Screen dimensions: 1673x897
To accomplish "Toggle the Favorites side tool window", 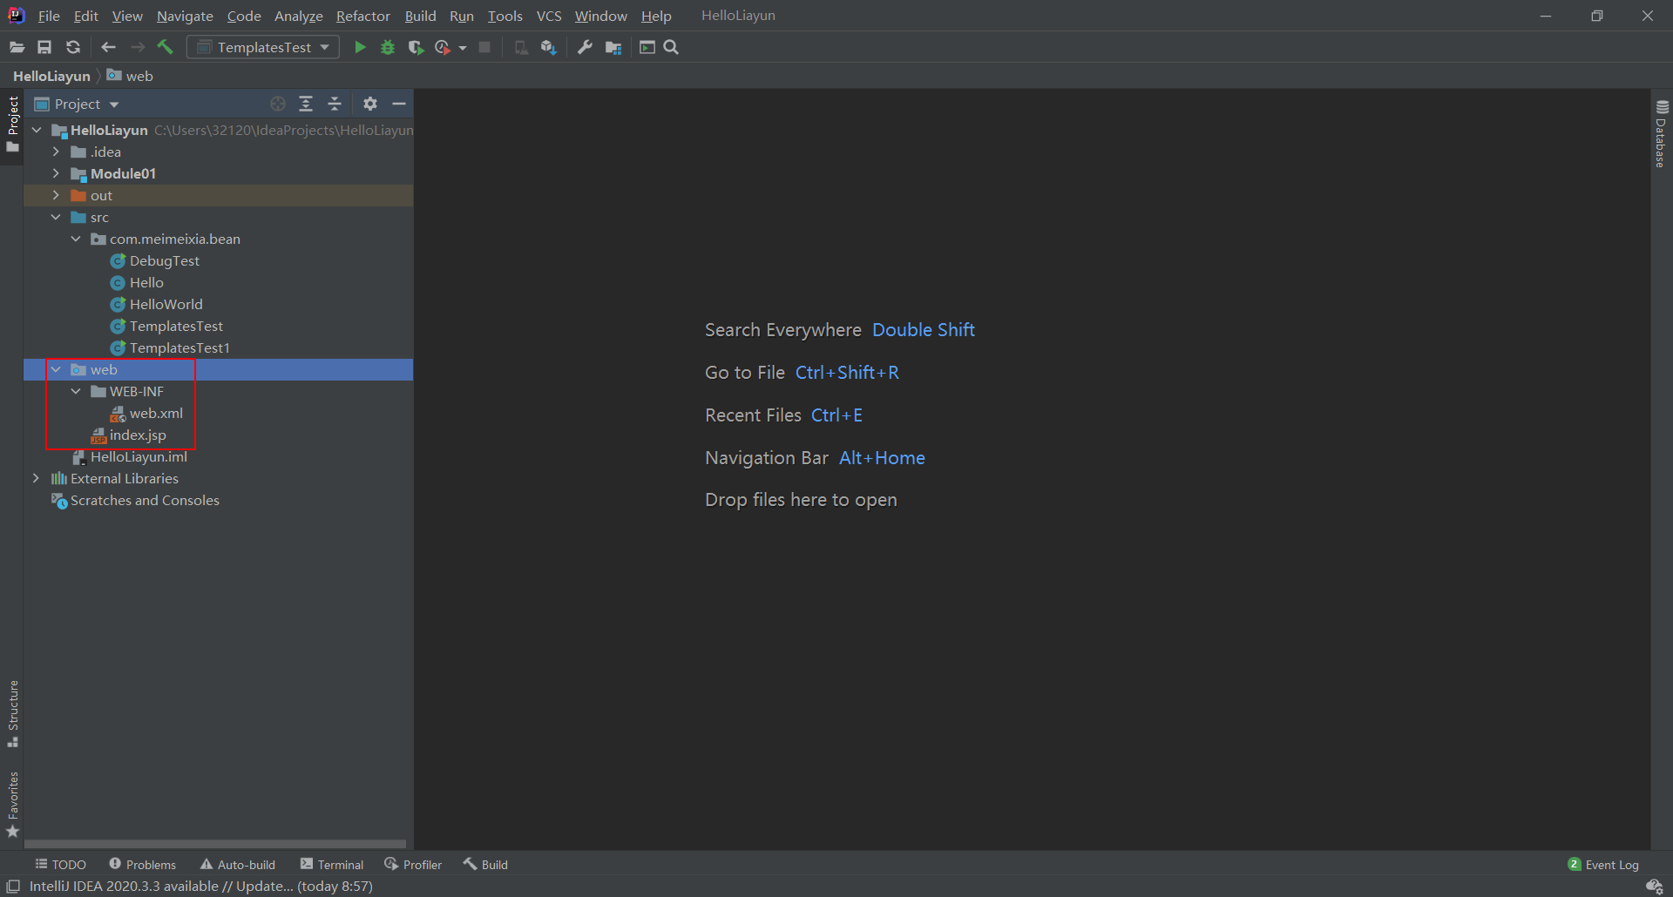I will point(12,804).
